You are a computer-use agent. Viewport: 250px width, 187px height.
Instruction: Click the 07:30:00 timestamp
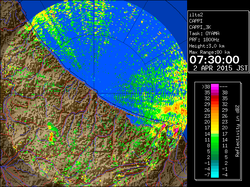click(214, 60)
